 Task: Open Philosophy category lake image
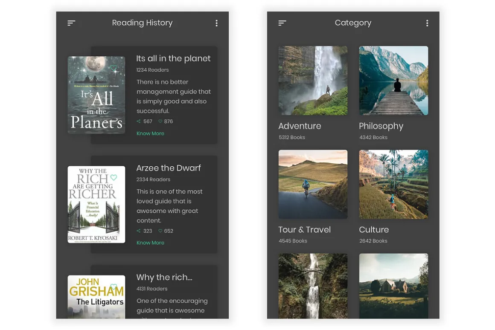[x=394, y=81]
